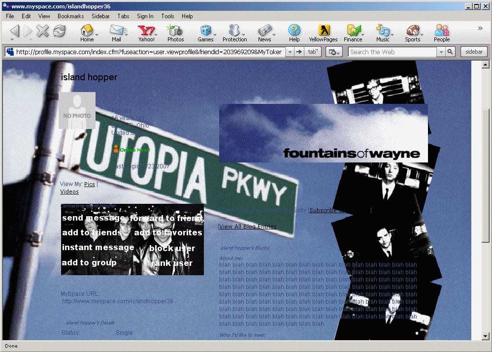The height and width of the screenshot is (352, 492).
Task: Click the NO PHOTO profile thumbnail
Action: pyautogui.click(x=77, y=110)
